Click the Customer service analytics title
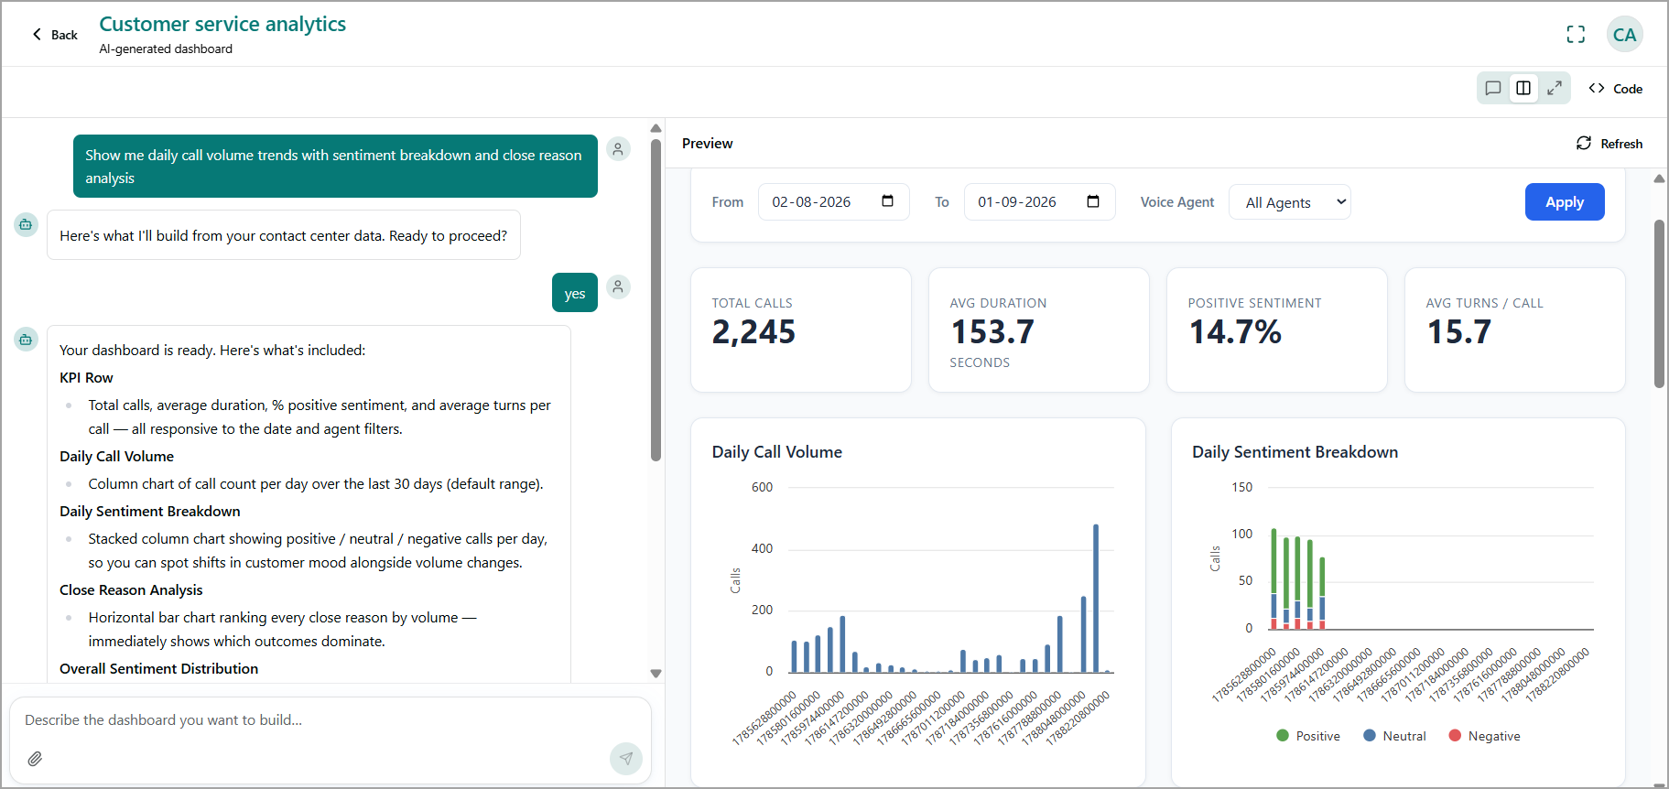Viewport: 1669px width, 789px height. pyautogui.click(x=222, y=24)
